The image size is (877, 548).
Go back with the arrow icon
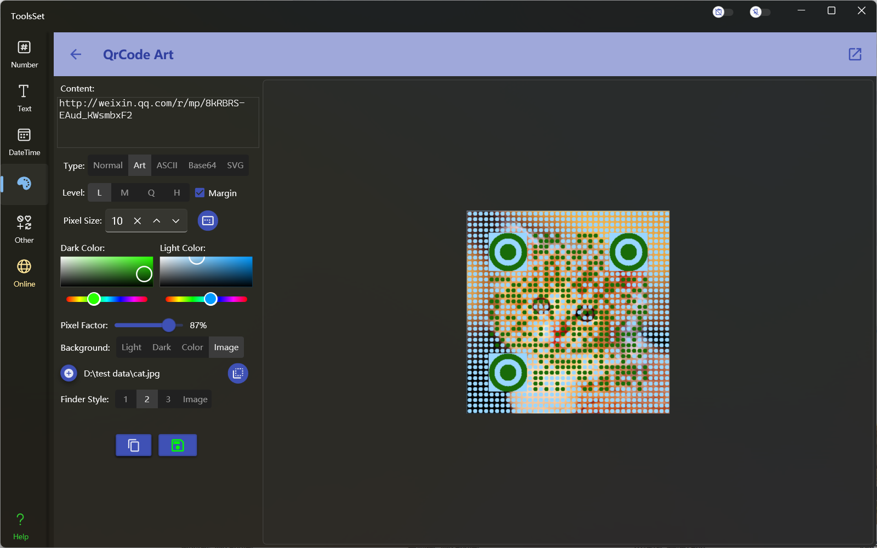point(76,54)
